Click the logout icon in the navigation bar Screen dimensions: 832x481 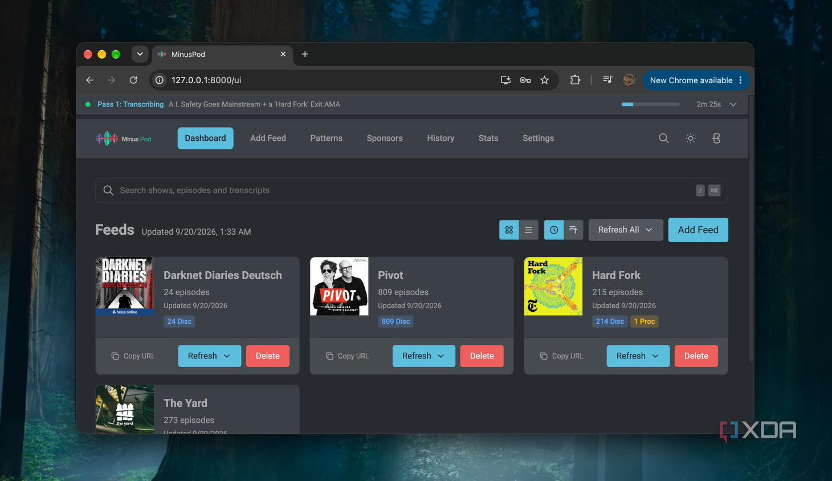pos(716,138)
